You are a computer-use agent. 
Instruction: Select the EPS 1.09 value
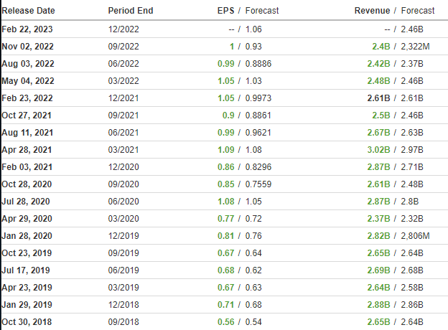[x=226, y=150]
